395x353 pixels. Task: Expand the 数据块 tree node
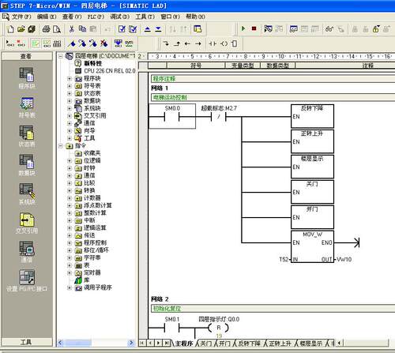click(70, 101)
